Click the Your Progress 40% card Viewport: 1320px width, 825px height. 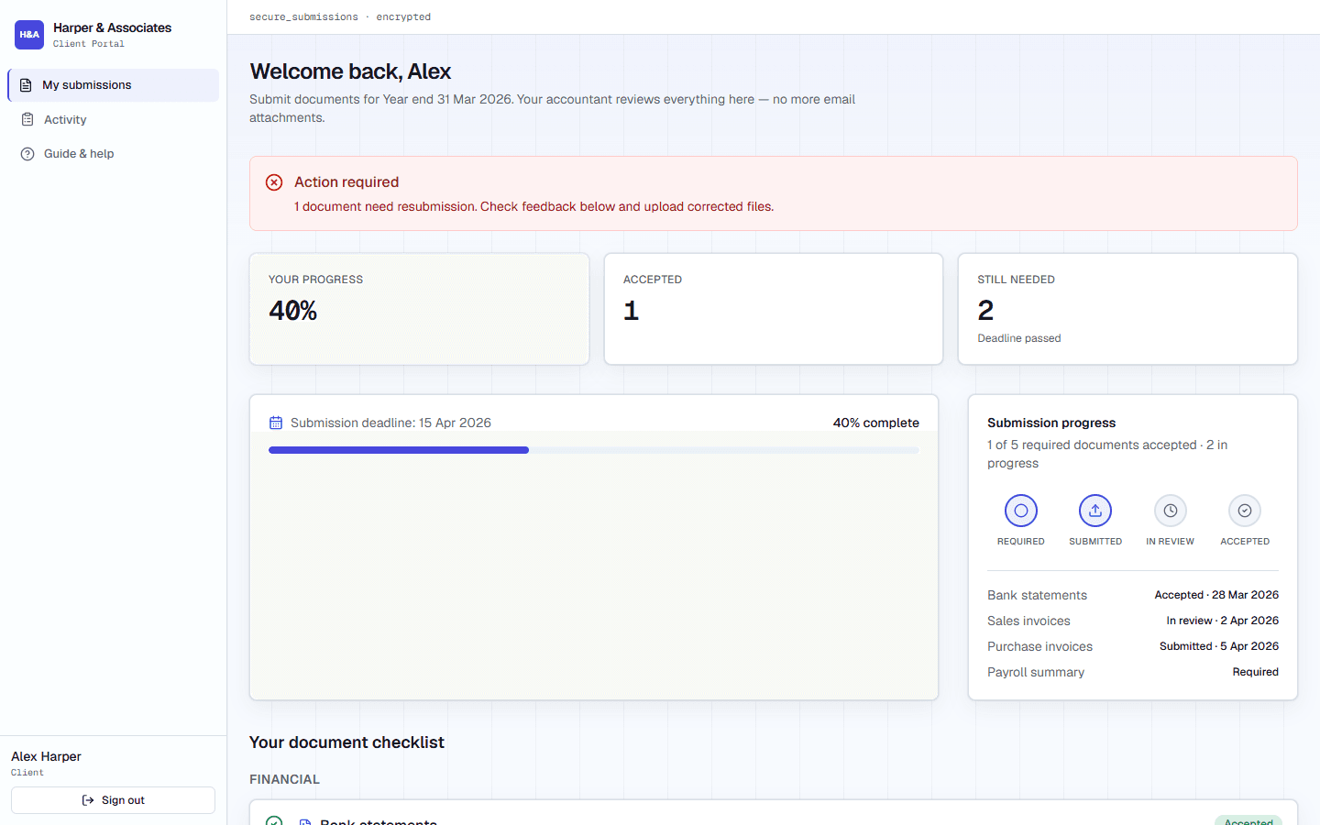pos(420,309)
